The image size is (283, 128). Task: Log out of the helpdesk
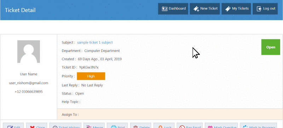[x=265, y=8]
